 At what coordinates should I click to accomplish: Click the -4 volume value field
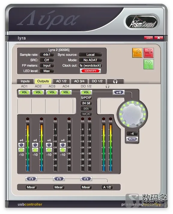[x=132, y=134]
